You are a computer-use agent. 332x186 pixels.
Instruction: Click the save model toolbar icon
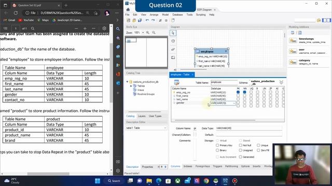[140, 21]
